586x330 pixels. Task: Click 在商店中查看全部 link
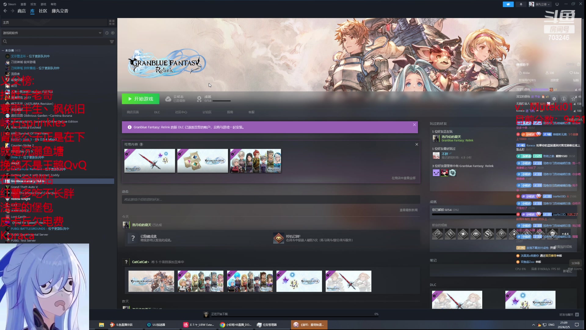[403, 178]
